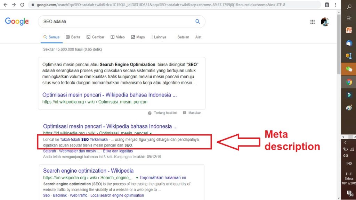Open the Maps search tab
Screen dimensions: 356x200
(138, 37)
